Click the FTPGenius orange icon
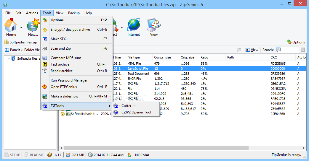Image resolution: width=309 pixels, height=161 pixels. point(44,87)
